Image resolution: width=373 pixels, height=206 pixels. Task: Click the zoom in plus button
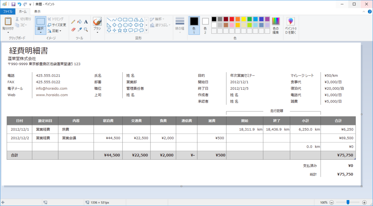364,202
